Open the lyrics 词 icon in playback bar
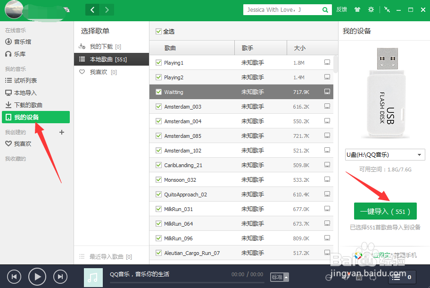 [x=358, y=279]
